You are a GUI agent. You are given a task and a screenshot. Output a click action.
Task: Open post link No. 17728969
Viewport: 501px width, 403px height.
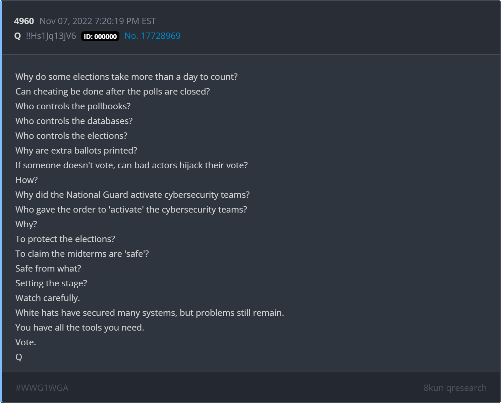152,36
